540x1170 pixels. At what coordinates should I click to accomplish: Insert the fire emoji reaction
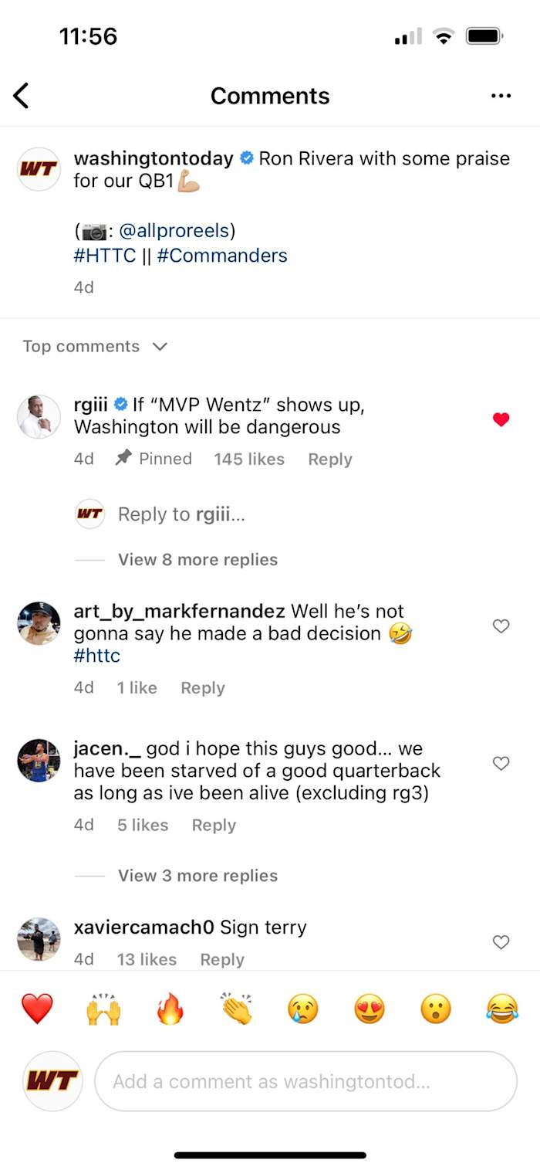tap(170, 1009)
